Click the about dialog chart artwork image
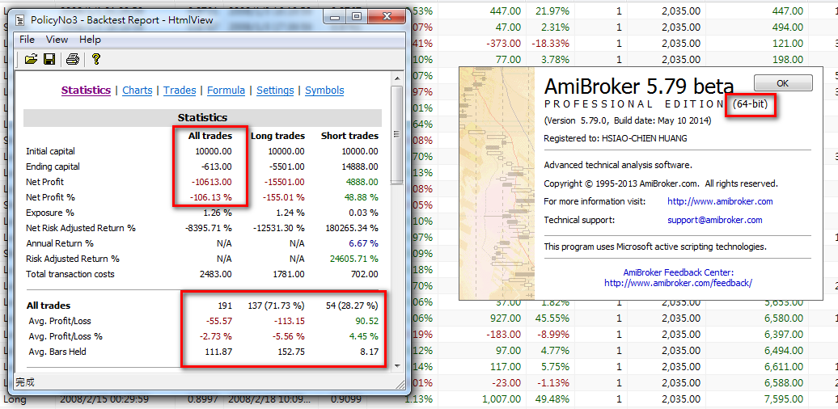The image size is (838, 409). (x=497, y=183)
